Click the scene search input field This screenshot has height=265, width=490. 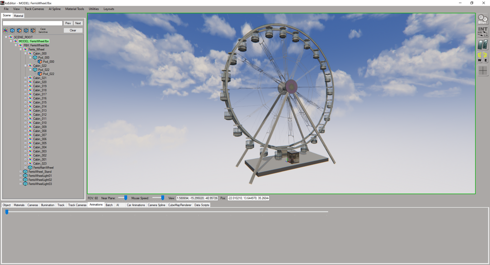(32, 23)
